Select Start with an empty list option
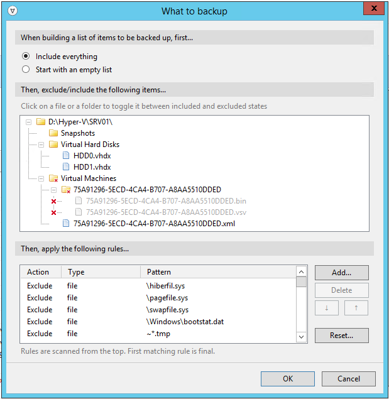 (26, 70)
